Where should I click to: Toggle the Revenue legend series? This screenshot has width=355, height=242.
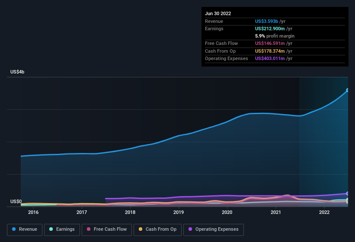[x=25, y=229]
